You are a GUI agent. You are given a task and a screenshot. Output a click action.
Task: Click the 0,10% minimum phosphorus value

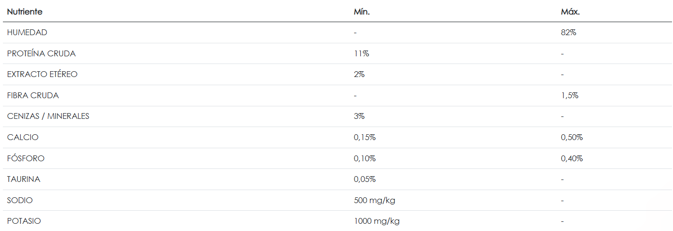coord(365,158)
